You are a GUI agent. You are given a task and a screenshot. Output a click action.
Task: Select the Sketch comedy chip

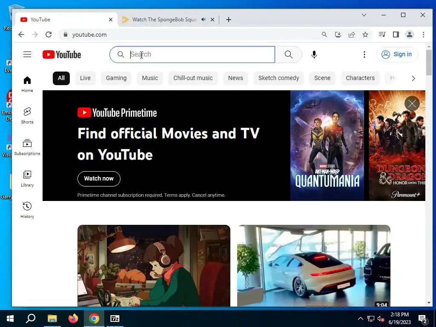click(278, 78)
